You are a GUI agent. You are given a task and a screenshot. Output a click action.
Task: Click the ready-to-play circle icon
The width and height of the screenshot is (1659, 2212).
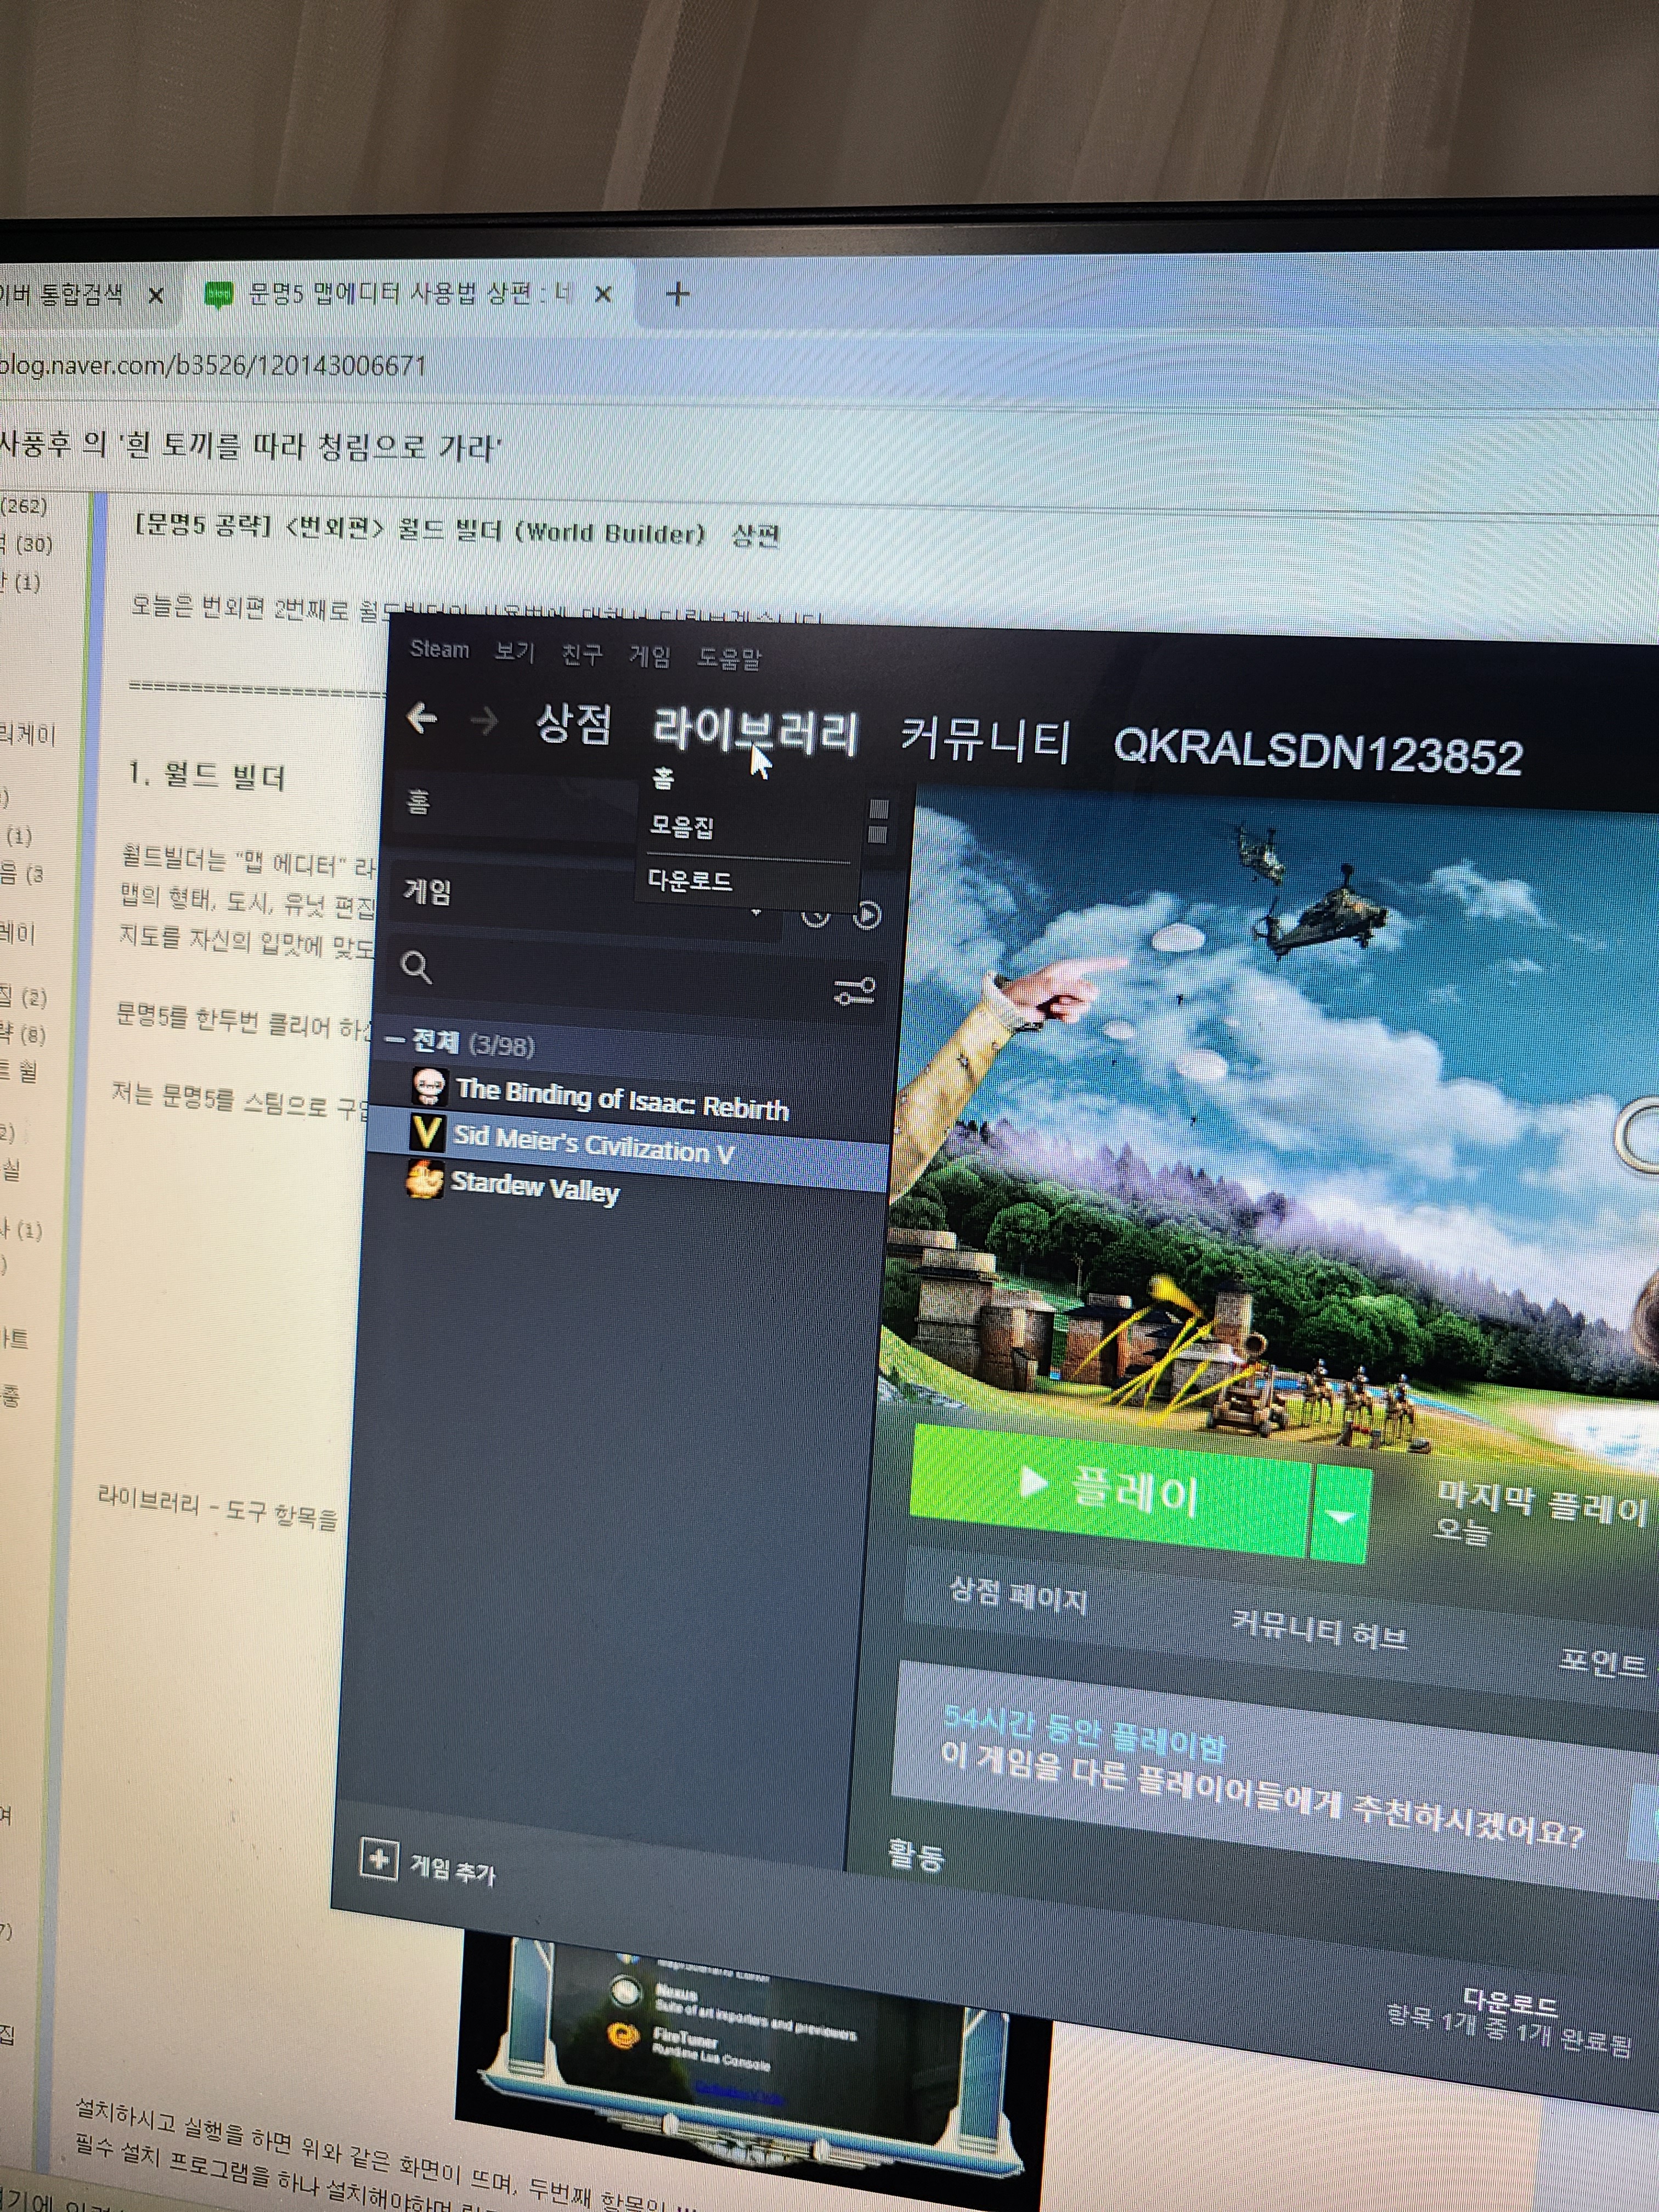pos(867,914)
